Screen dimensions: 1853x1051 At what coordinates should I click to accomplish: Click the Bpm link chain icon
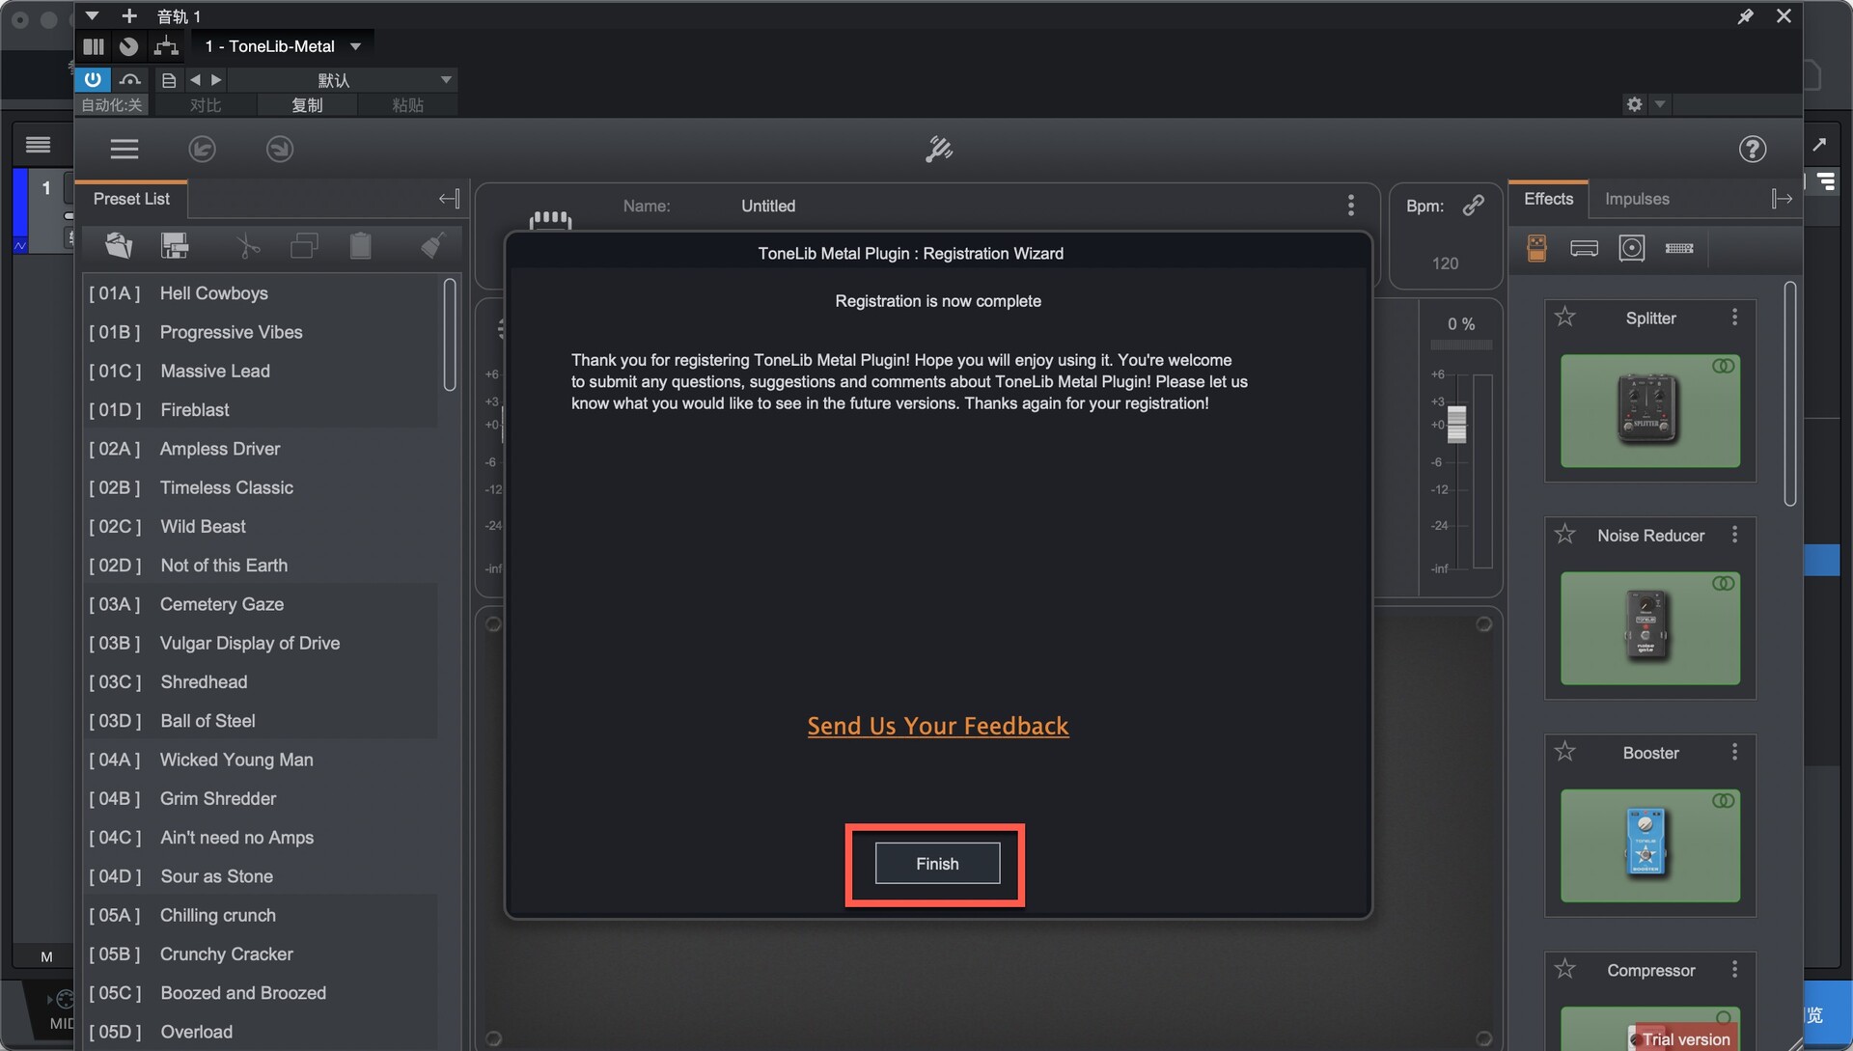[x=1473, y=205]
